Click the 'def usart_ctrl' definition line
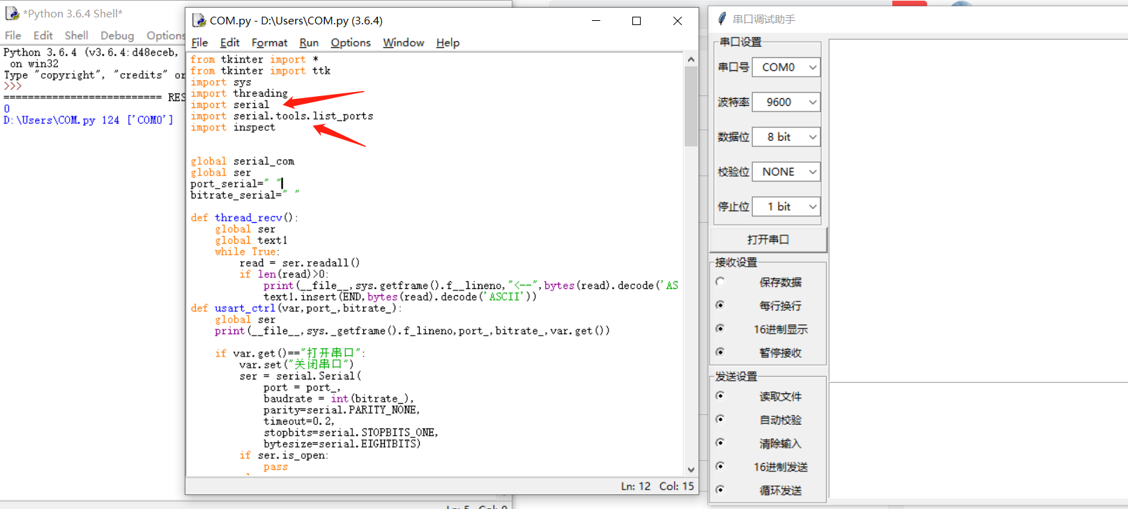This screenshot has height=509, width=1128. pos(296,308)
